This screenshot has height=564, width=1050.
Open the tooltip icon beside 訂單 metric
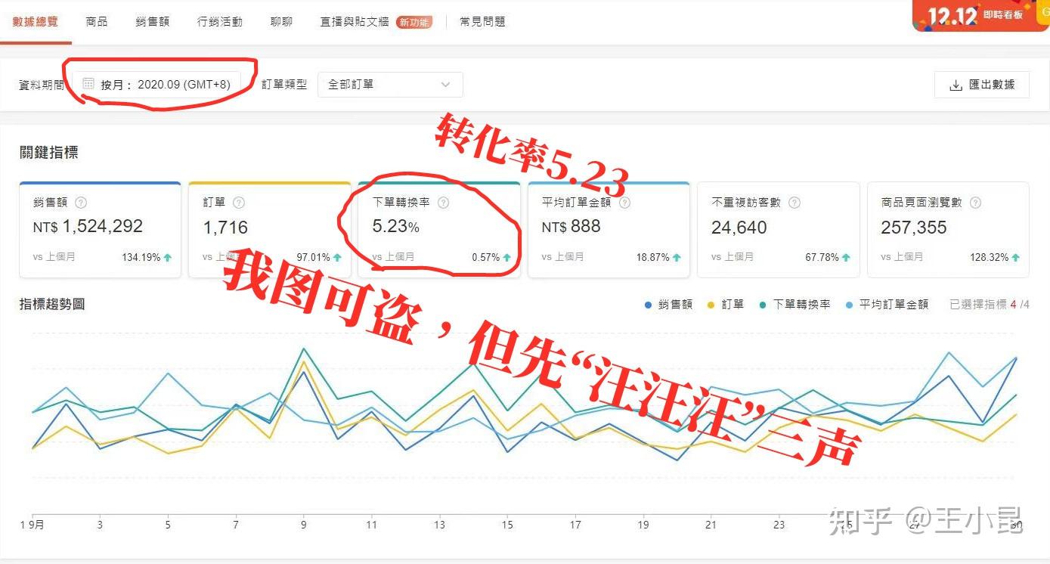(x=238, y=202)
